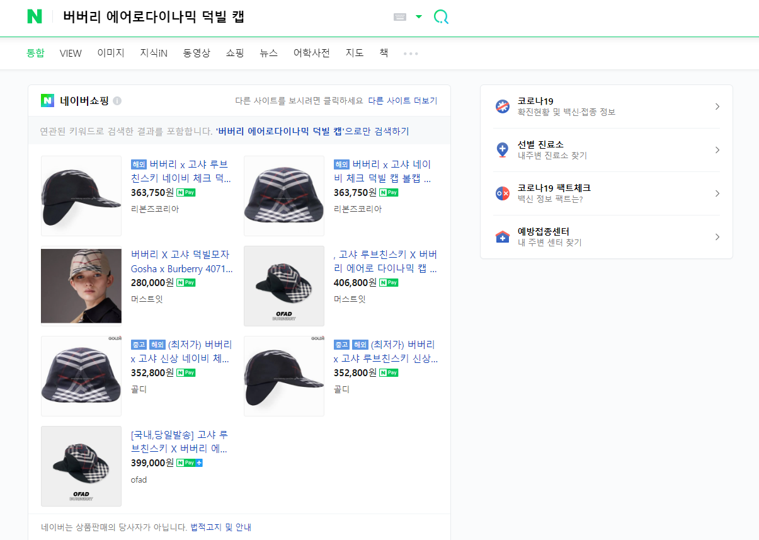The image size is (759, 540).
Task: Show more tabs via the ellipsis
Action: (411, 54)
